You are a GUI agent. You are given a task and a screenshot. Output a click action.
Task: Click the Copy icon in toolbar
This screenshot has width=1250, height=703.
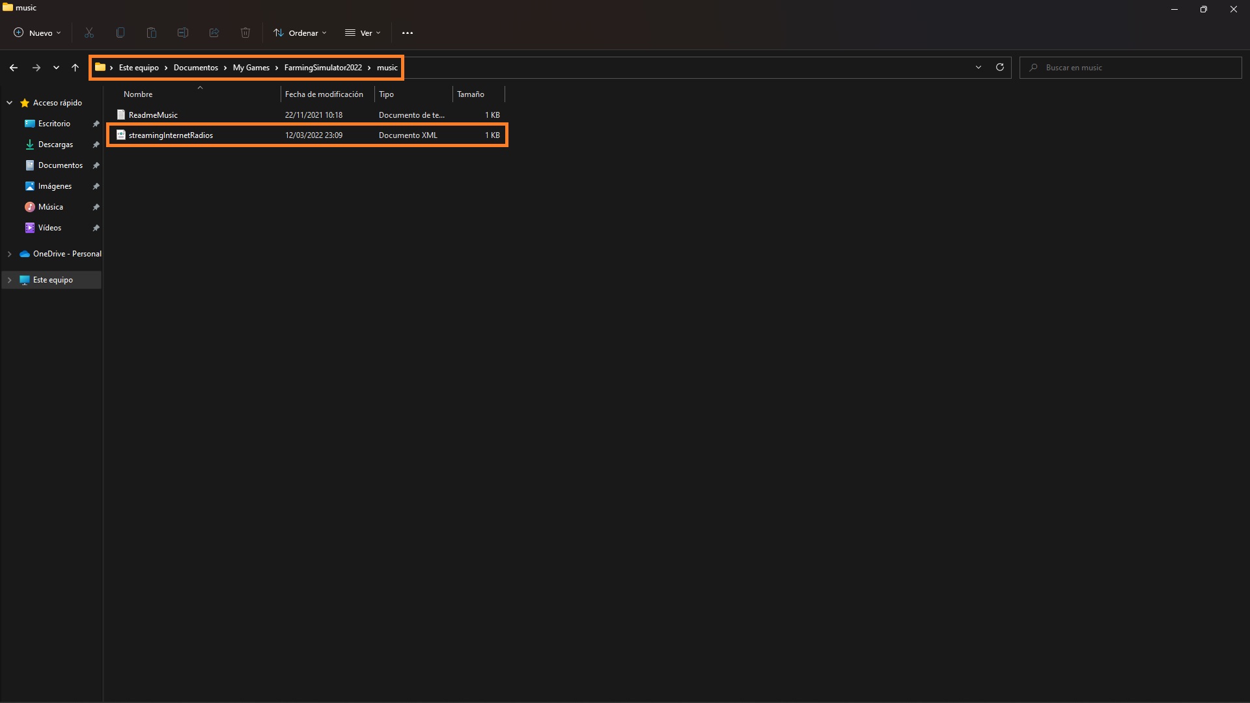coord(120,33)
